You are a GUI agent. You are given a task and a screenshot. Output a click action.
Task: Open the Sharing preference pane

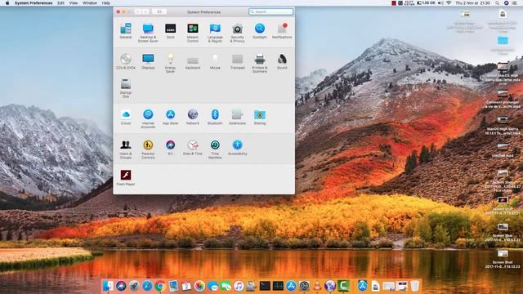pos(260,117)
